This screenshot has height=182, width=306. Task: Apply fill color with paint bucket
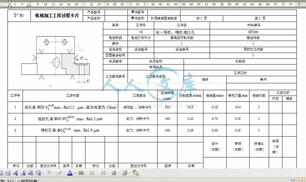49,173
